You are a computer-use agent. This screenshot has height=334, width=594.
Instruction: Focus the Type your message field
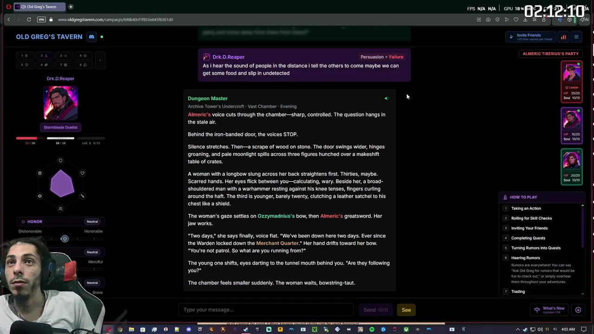266,310
